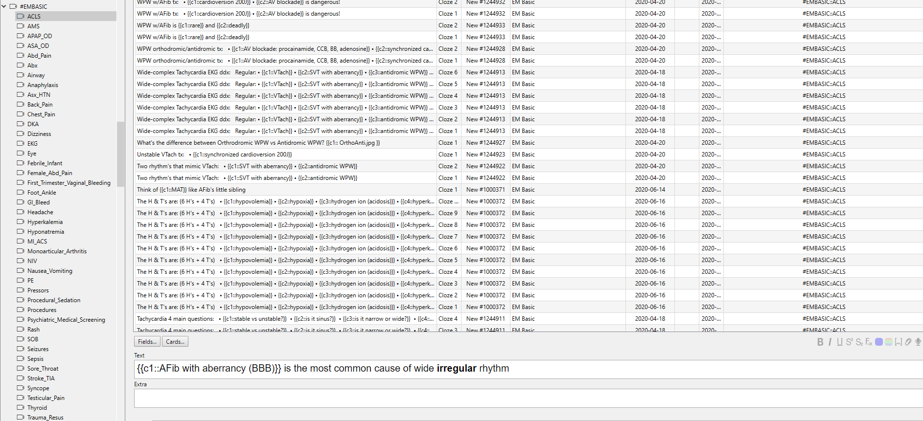923x421 pixels.
Task: Click the Cards... button
Action: pyautogui.click(x=175, y=342)
